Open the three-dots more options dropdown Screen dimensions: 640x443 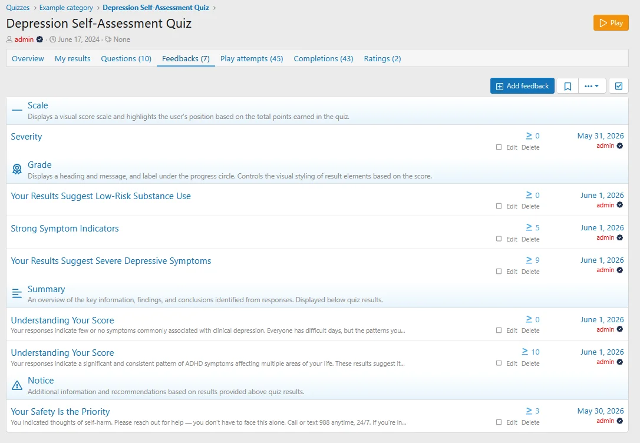(592, 86)
